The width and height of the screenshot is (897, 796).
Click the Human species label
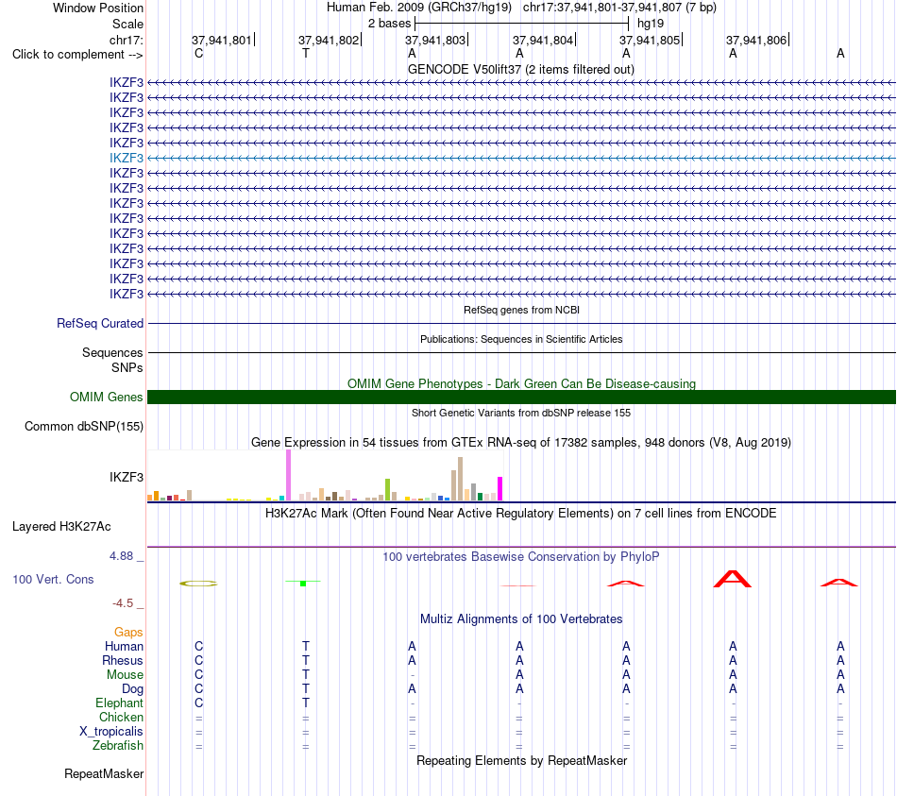point(124,646)
